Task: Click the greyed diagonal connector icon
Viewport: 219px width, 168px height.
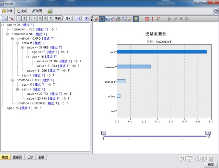Action: click(175, 19)
